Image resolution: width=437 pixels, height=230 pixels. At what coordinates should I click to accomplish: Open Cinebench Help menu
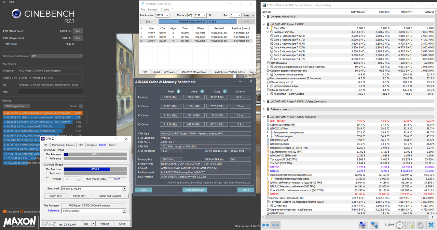(x=12, y=2)
